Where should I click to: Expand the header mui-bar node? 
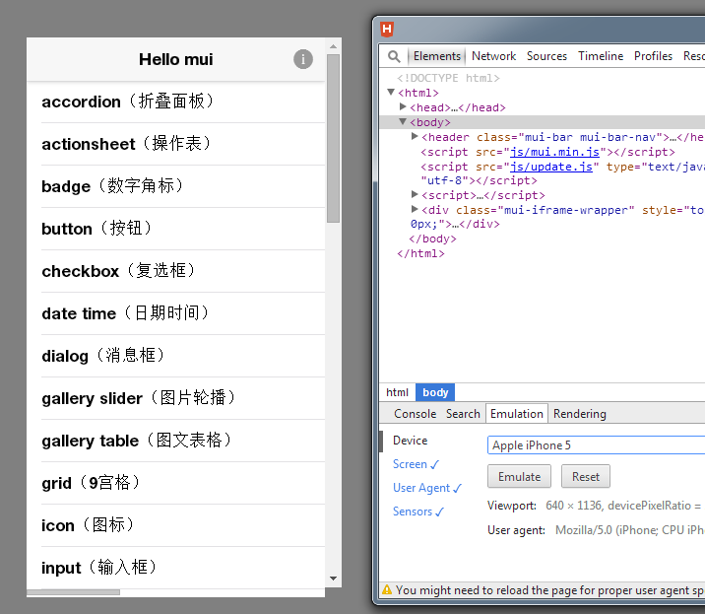point(415,136)
